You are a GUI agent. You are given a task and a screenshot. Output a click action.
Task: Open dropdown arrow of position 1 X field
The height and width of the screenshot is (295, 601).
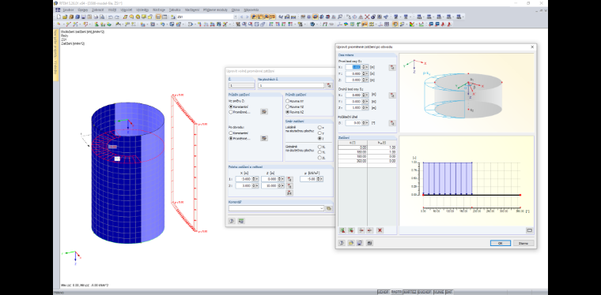point(257,179)
